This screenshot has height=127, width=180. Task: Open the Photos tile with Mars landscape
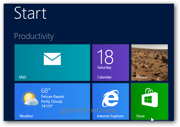click(x=150, y=63)
